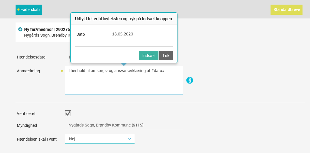
Task: Open the Faderskab tab
Action: pyautogui.click(x=29, y=10)
